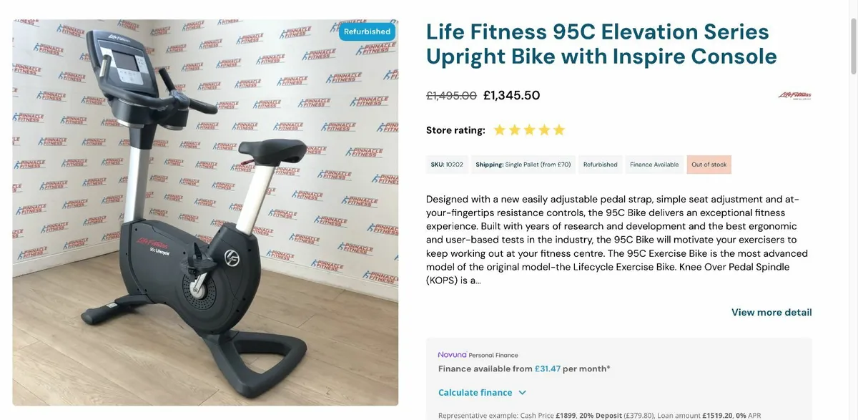Click the Out of stock label
The height and width of the screenshot is (420, 858).
(x=709, y=165)
